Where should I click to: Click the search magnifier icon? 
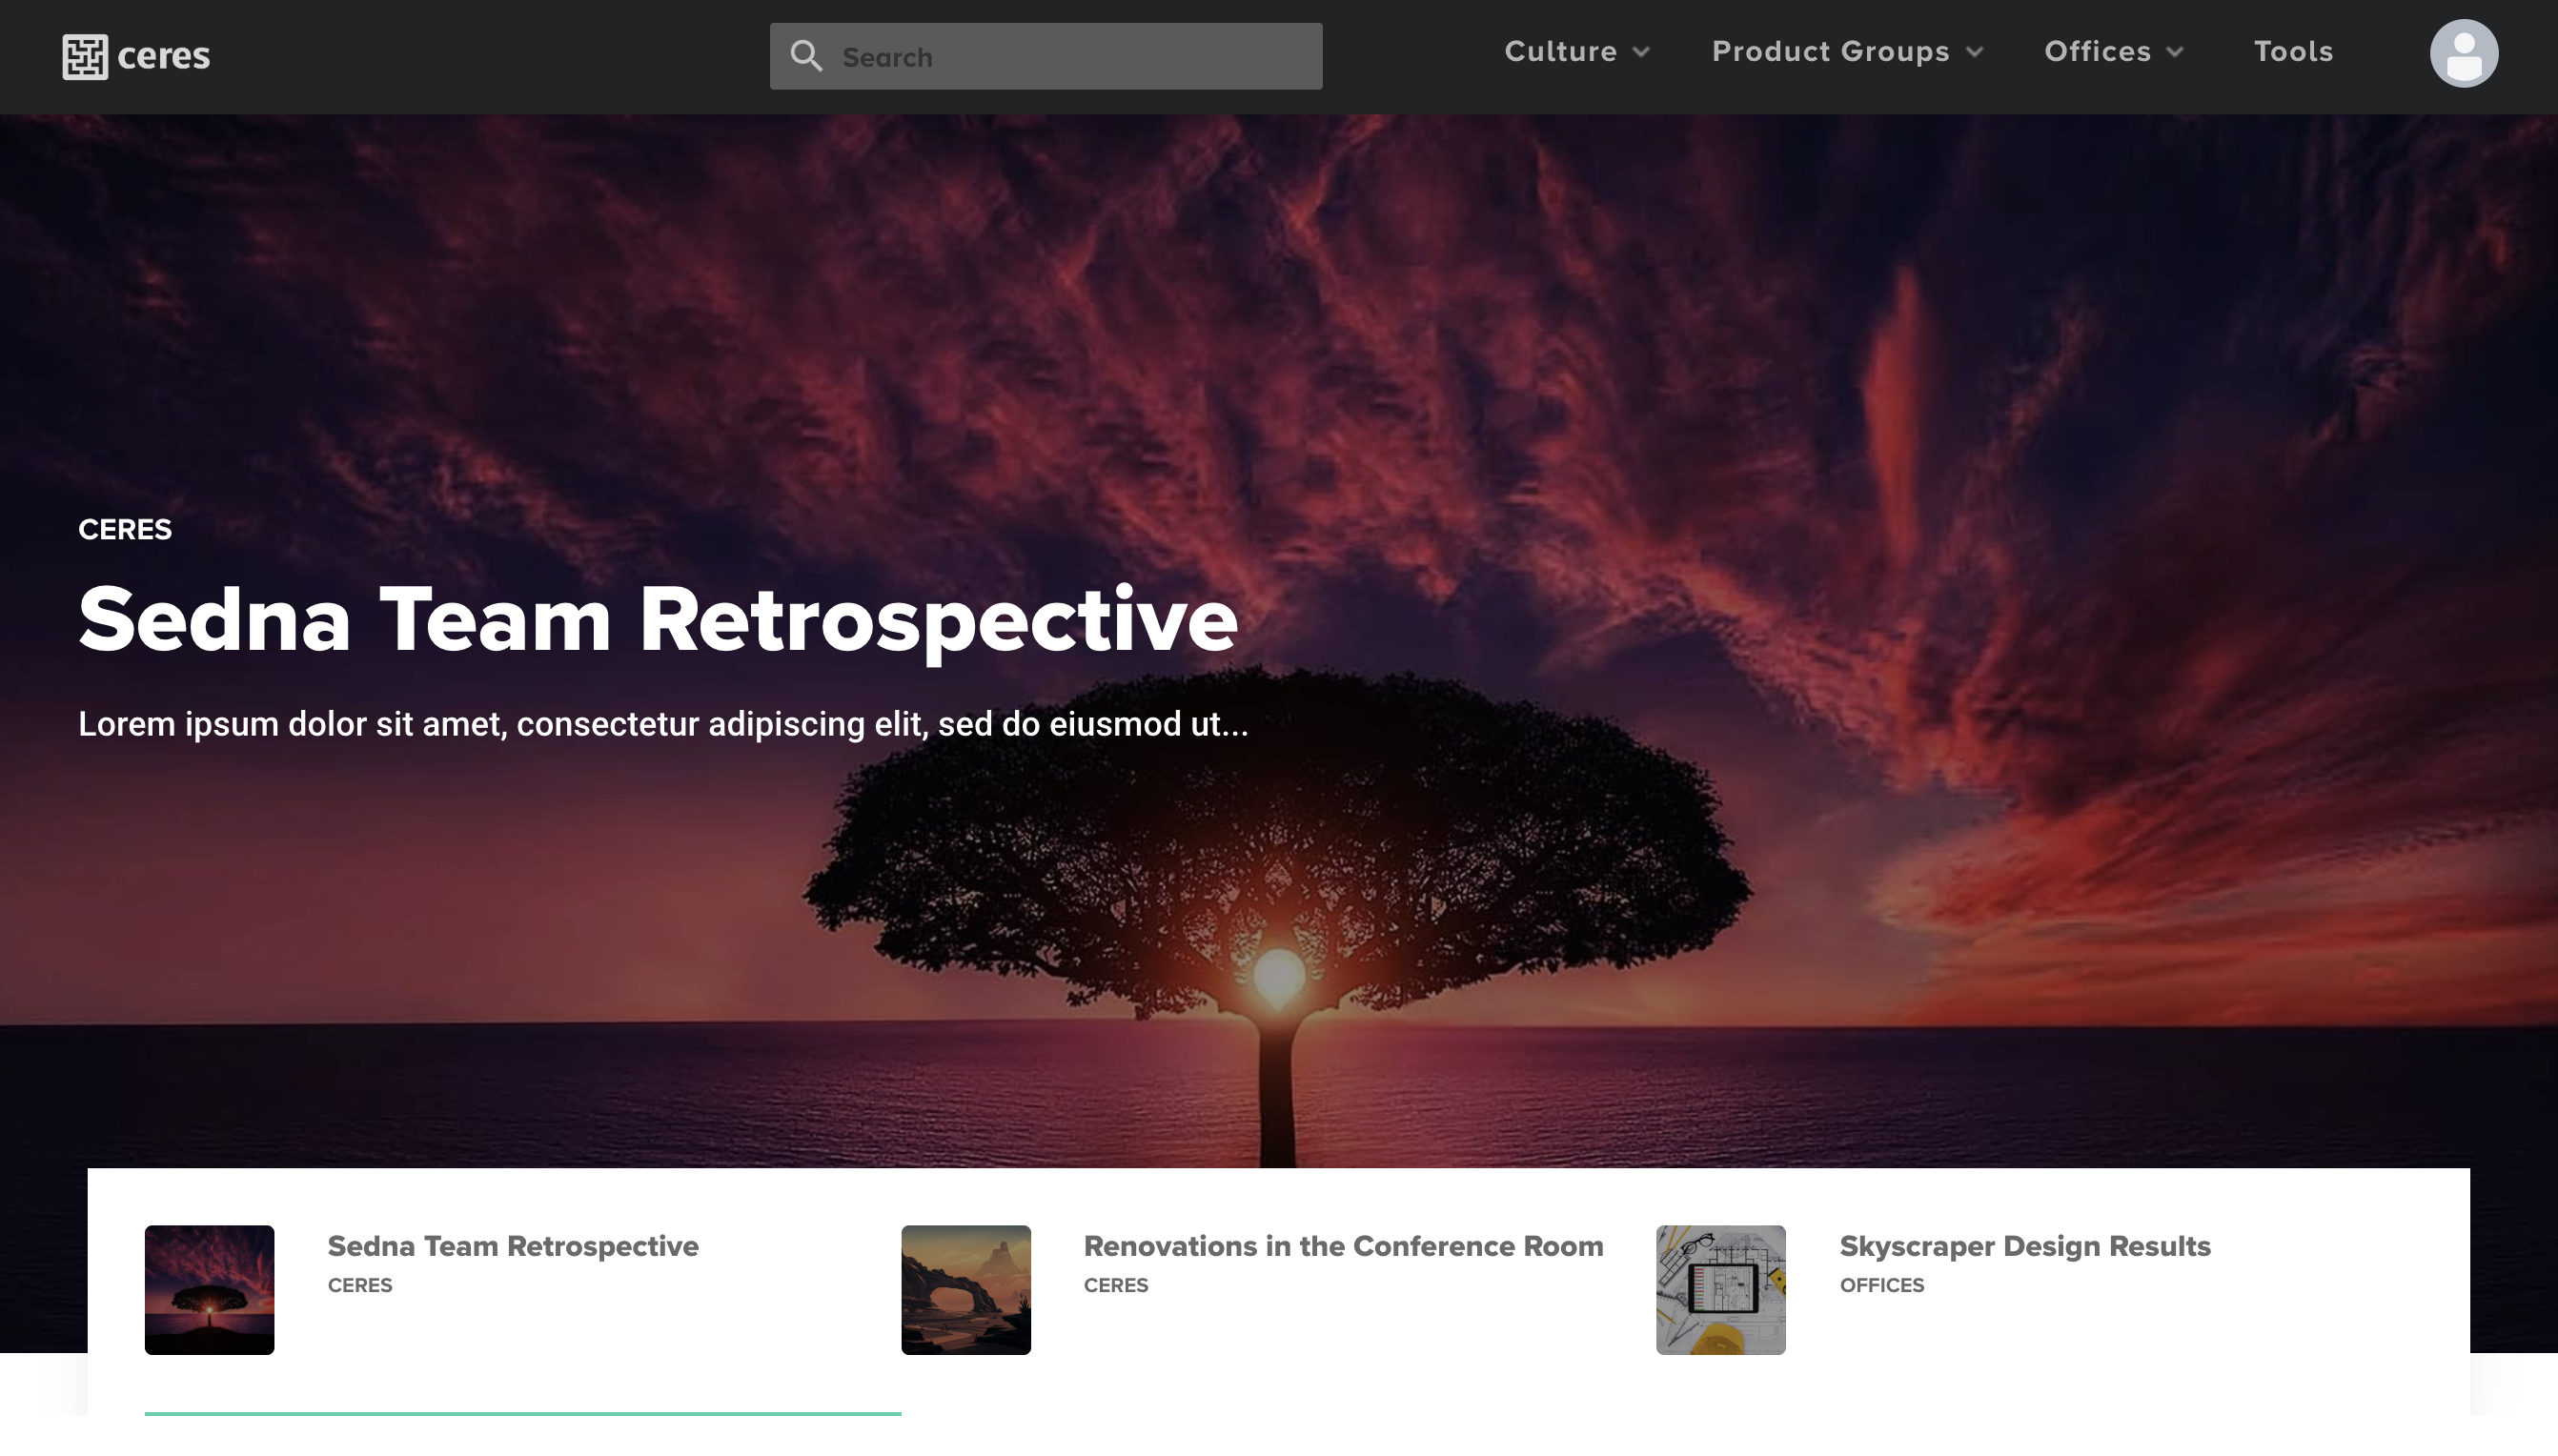pos(806,56)
